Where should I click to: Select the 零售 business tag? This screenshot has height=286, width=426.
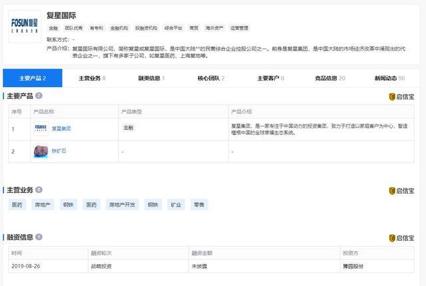199,205
